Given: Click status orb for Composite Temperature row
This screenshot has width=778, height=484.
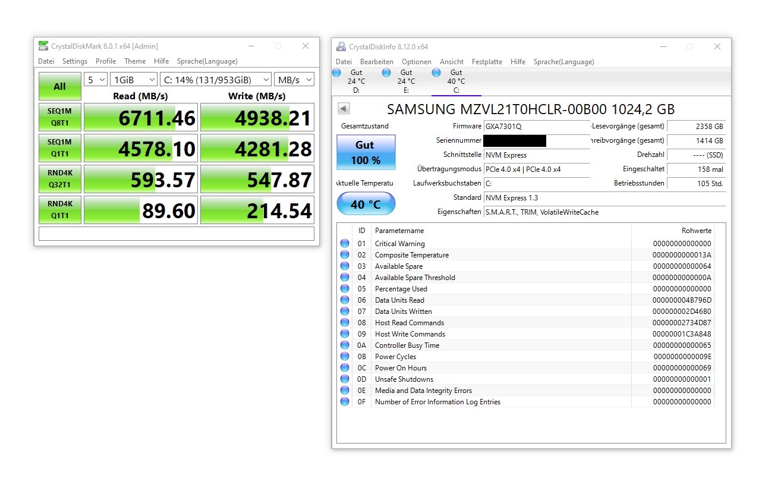Looking at the screenshot, I should 345,254.
